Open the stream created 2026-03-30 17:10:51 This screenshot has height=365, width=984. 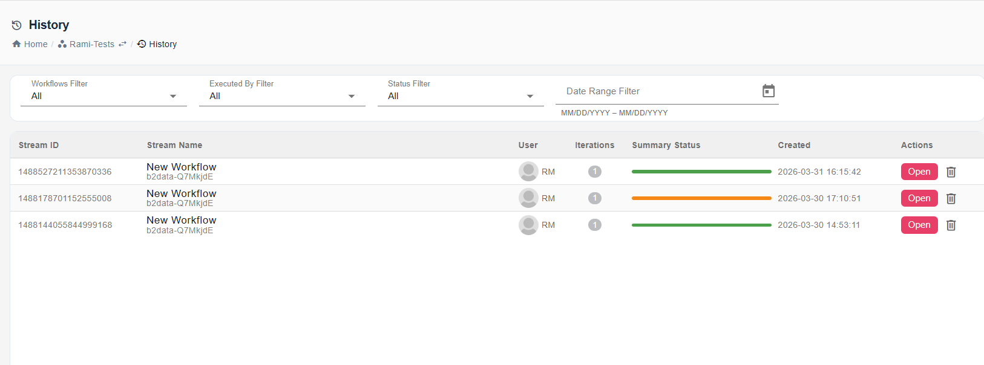(x=919, y=198)
